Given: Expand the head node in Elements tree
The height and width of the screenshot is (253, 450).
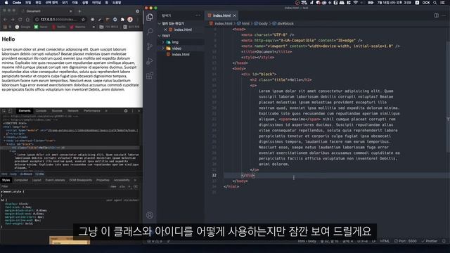Looking at the screenshot, I should tap(4, 137).
